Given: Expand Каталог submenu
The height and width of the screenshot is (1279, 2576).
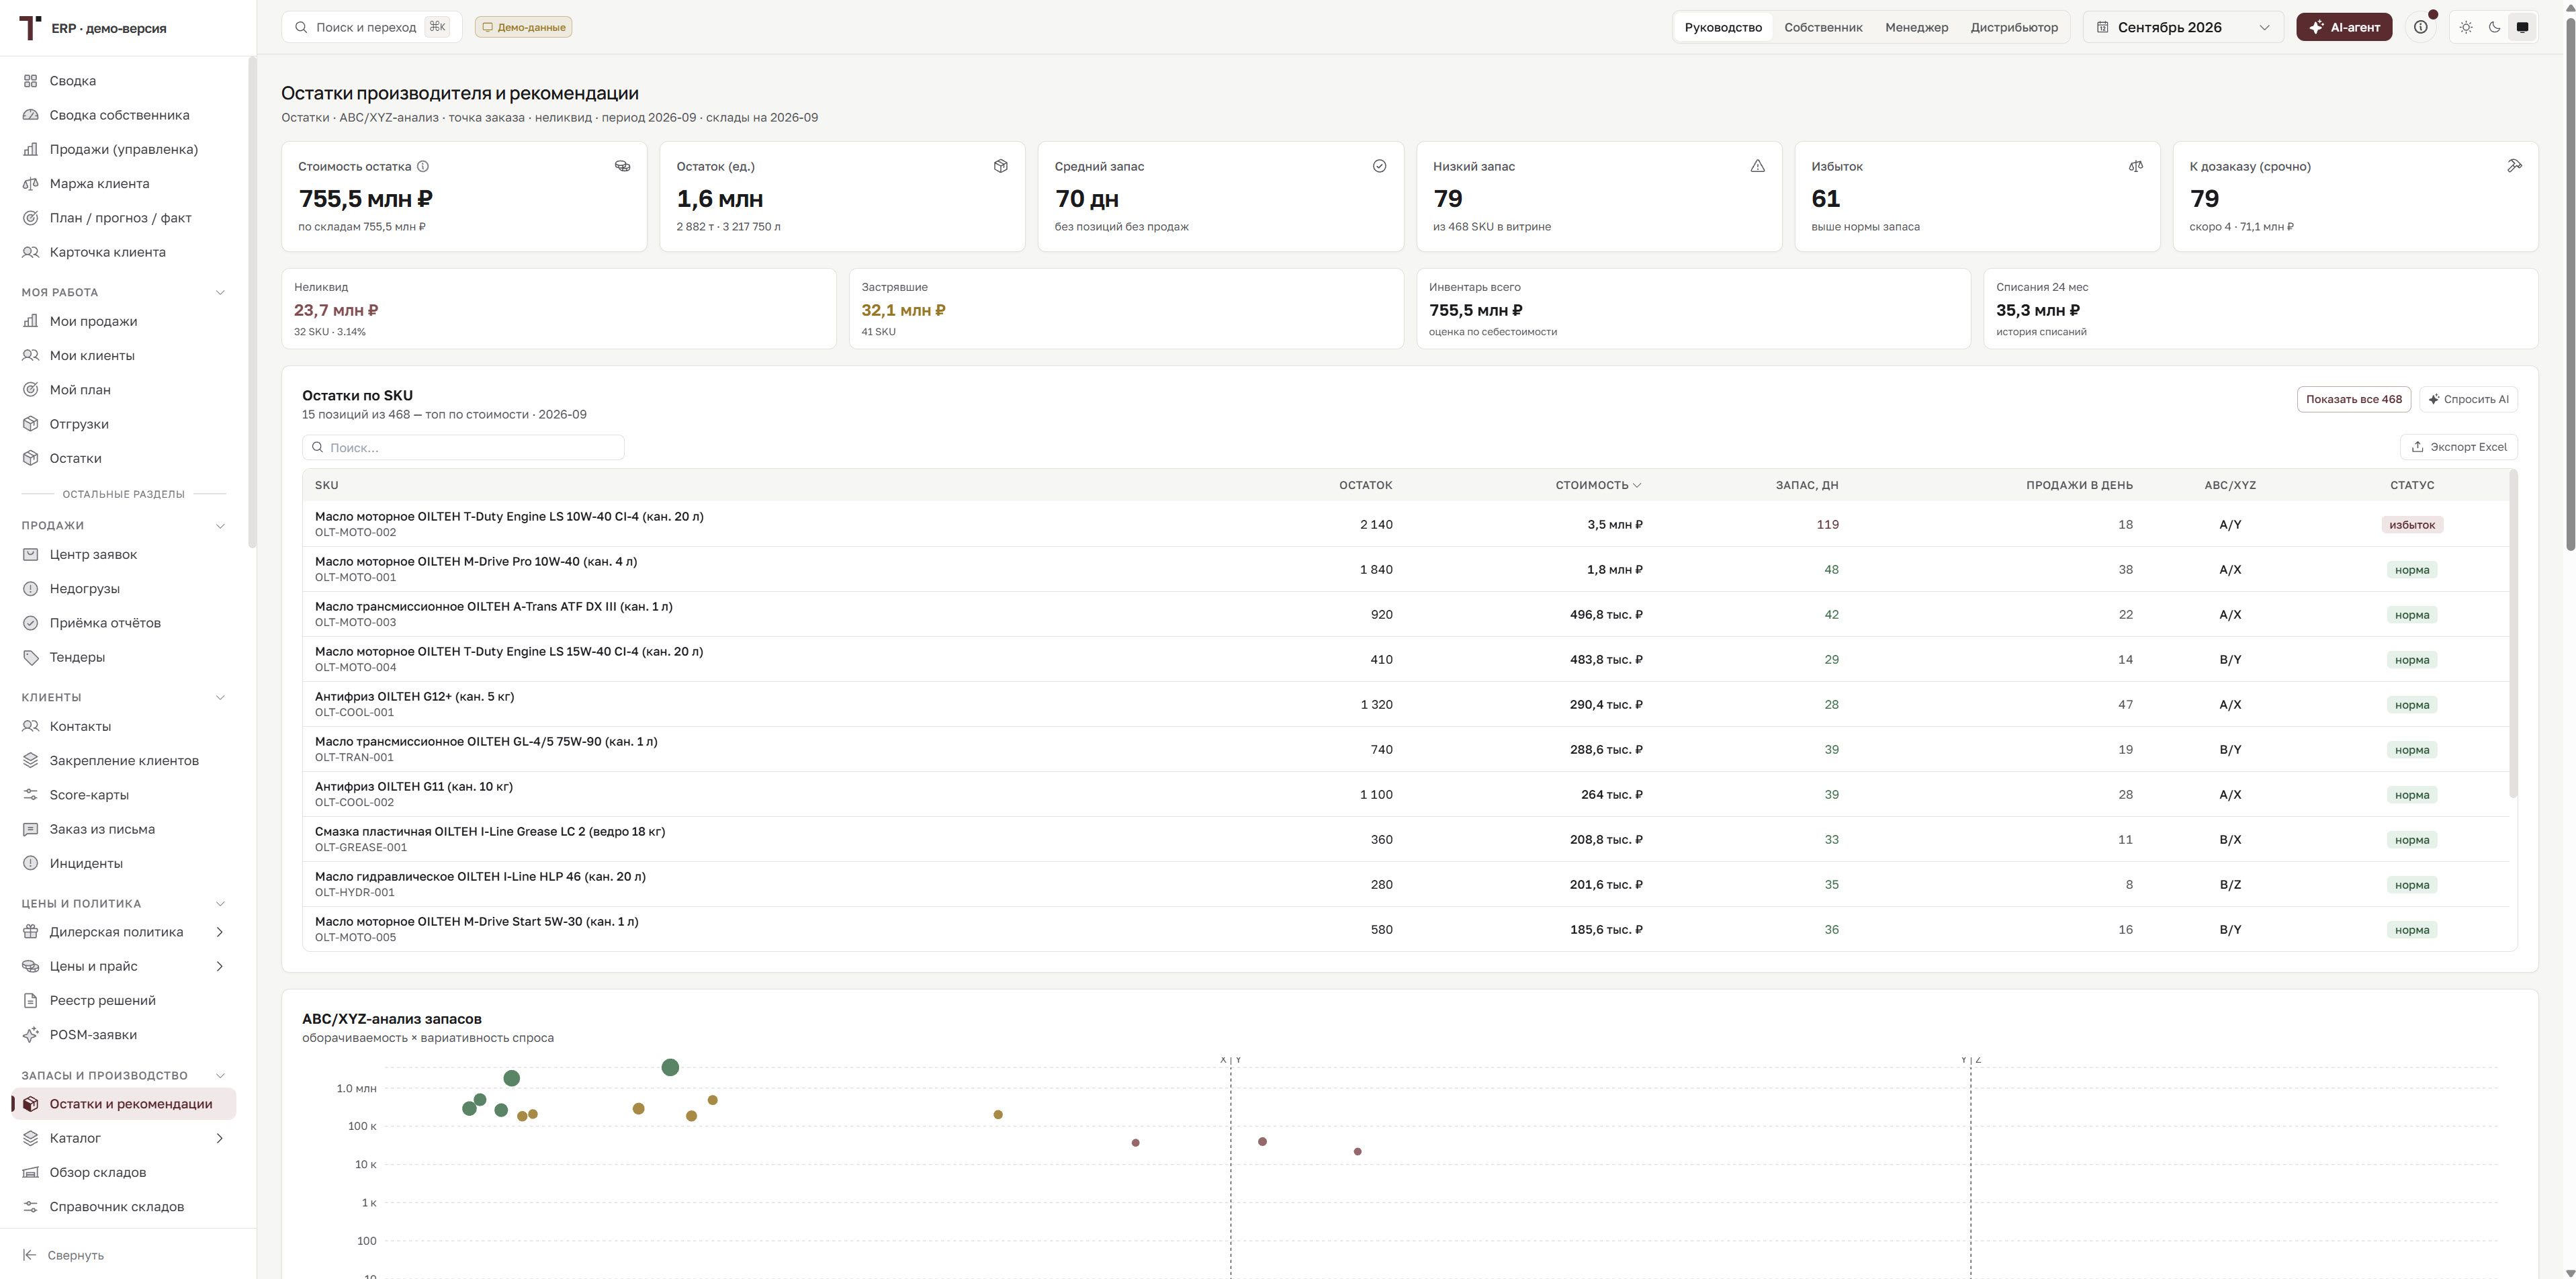Looking at the screenshot, I should [219, 1138].
